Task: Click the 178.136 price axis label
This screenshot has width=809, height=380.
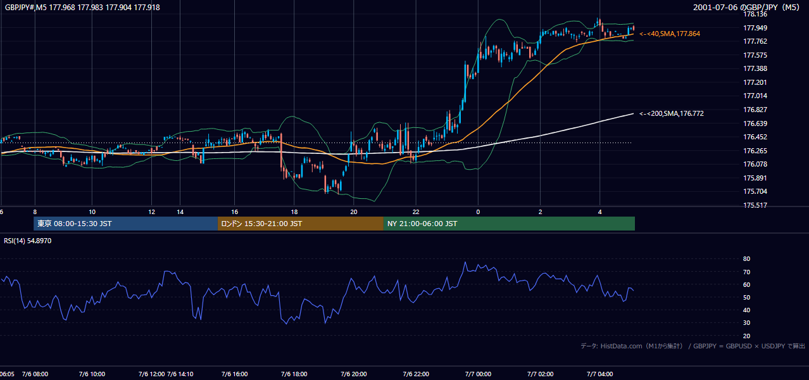Action: click(755, 15)
